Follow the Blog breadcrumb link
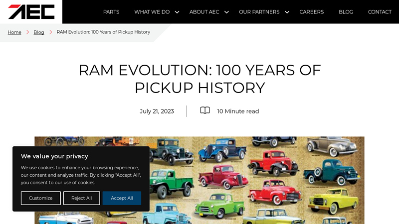399x224 pixels. [39, 32]
